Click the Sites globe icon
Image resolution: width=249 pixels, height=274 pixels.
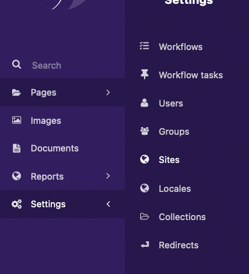[145, 159]
